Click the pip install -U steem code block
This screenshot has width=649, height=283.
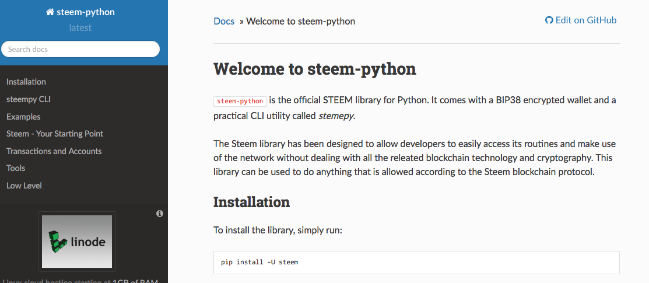tap(416, 262)
